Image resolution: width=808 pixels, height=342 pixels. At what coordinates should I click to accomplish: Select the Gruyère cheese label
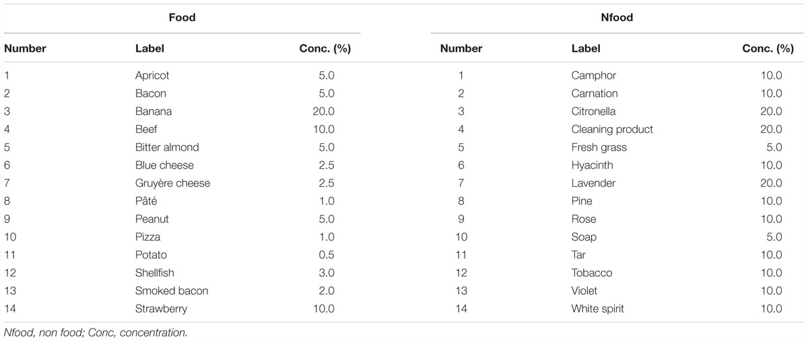172,183
